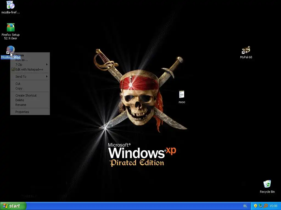Screen dimensions: 281x210
Task: Select the mozilla-firef… installer desktop icon
Action: [11, 5]
